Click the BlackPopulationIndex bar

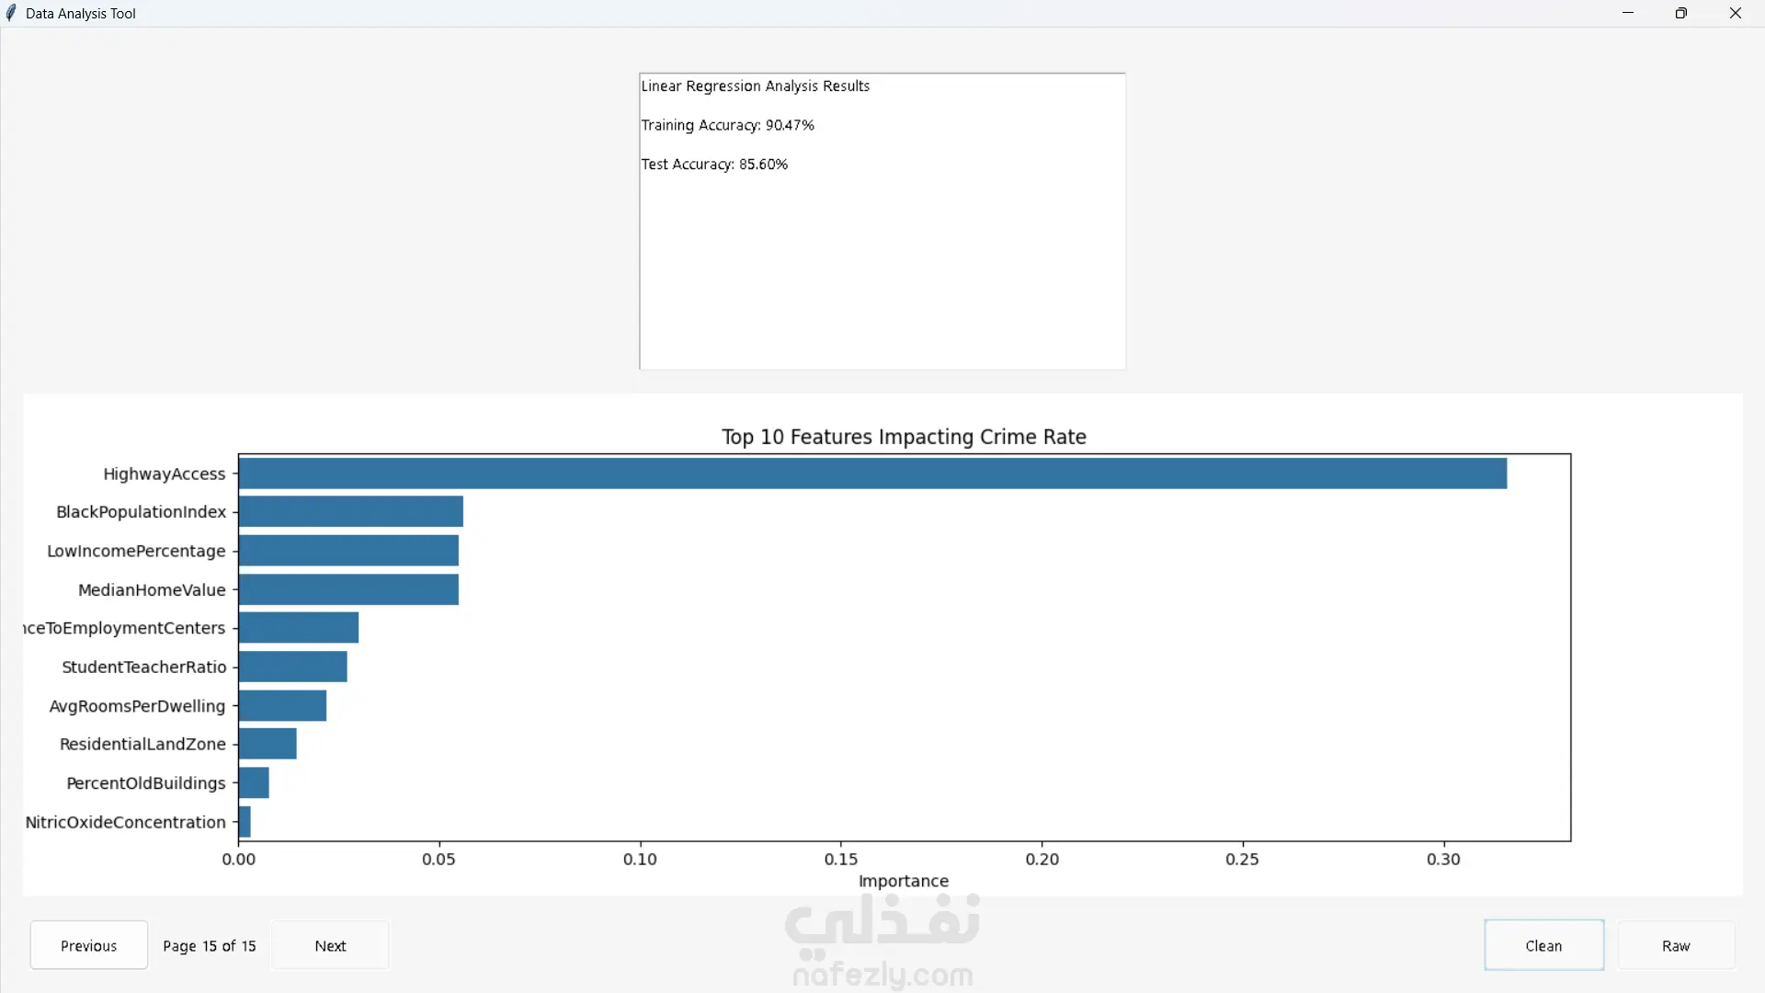[x=351, y=511]
